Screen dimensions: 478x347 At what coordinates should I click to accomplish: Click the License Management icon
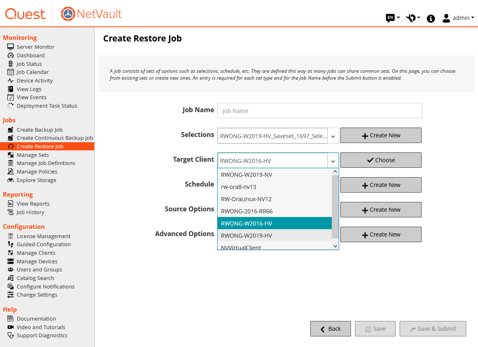pyautogui.click(x=11, y=236)
